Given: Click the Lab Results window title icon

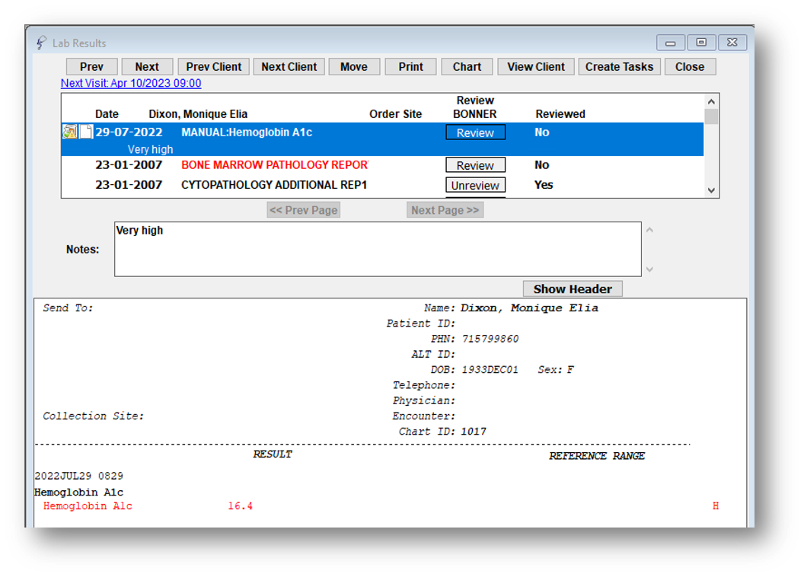Looking at the screenshot, I should pos(42,43).
